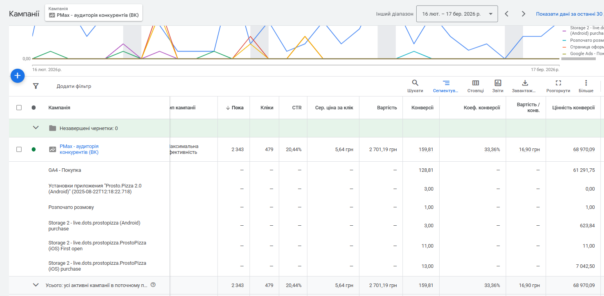Open the date range dropdown
Screen dimensions: 604x296
click(457, 14)
